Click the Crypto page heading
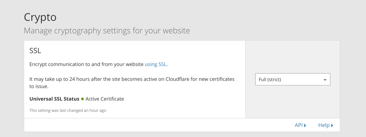 click(x=40, y=17)
